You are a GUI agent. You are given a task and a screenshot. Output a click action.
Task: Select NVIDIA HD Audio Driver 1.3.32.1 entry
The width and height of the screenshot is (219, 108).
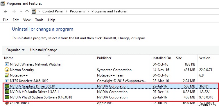(x=34, y=92)
